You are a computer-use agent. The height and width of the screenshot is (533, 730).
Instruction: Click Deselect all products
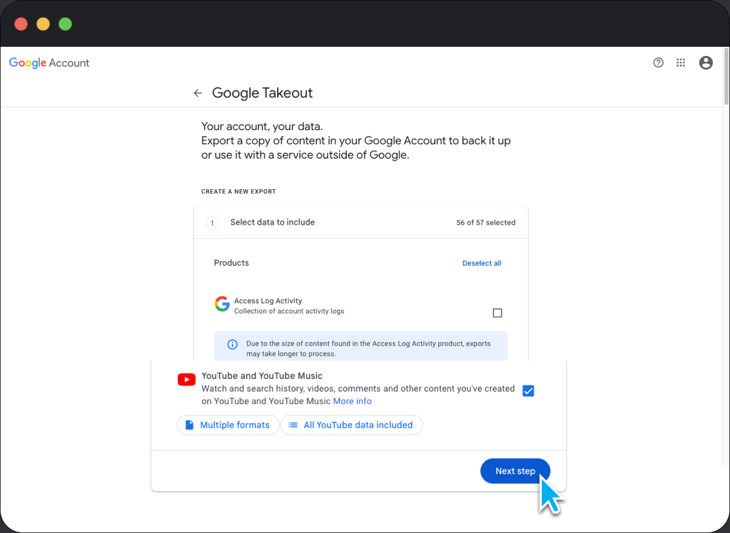481,263
